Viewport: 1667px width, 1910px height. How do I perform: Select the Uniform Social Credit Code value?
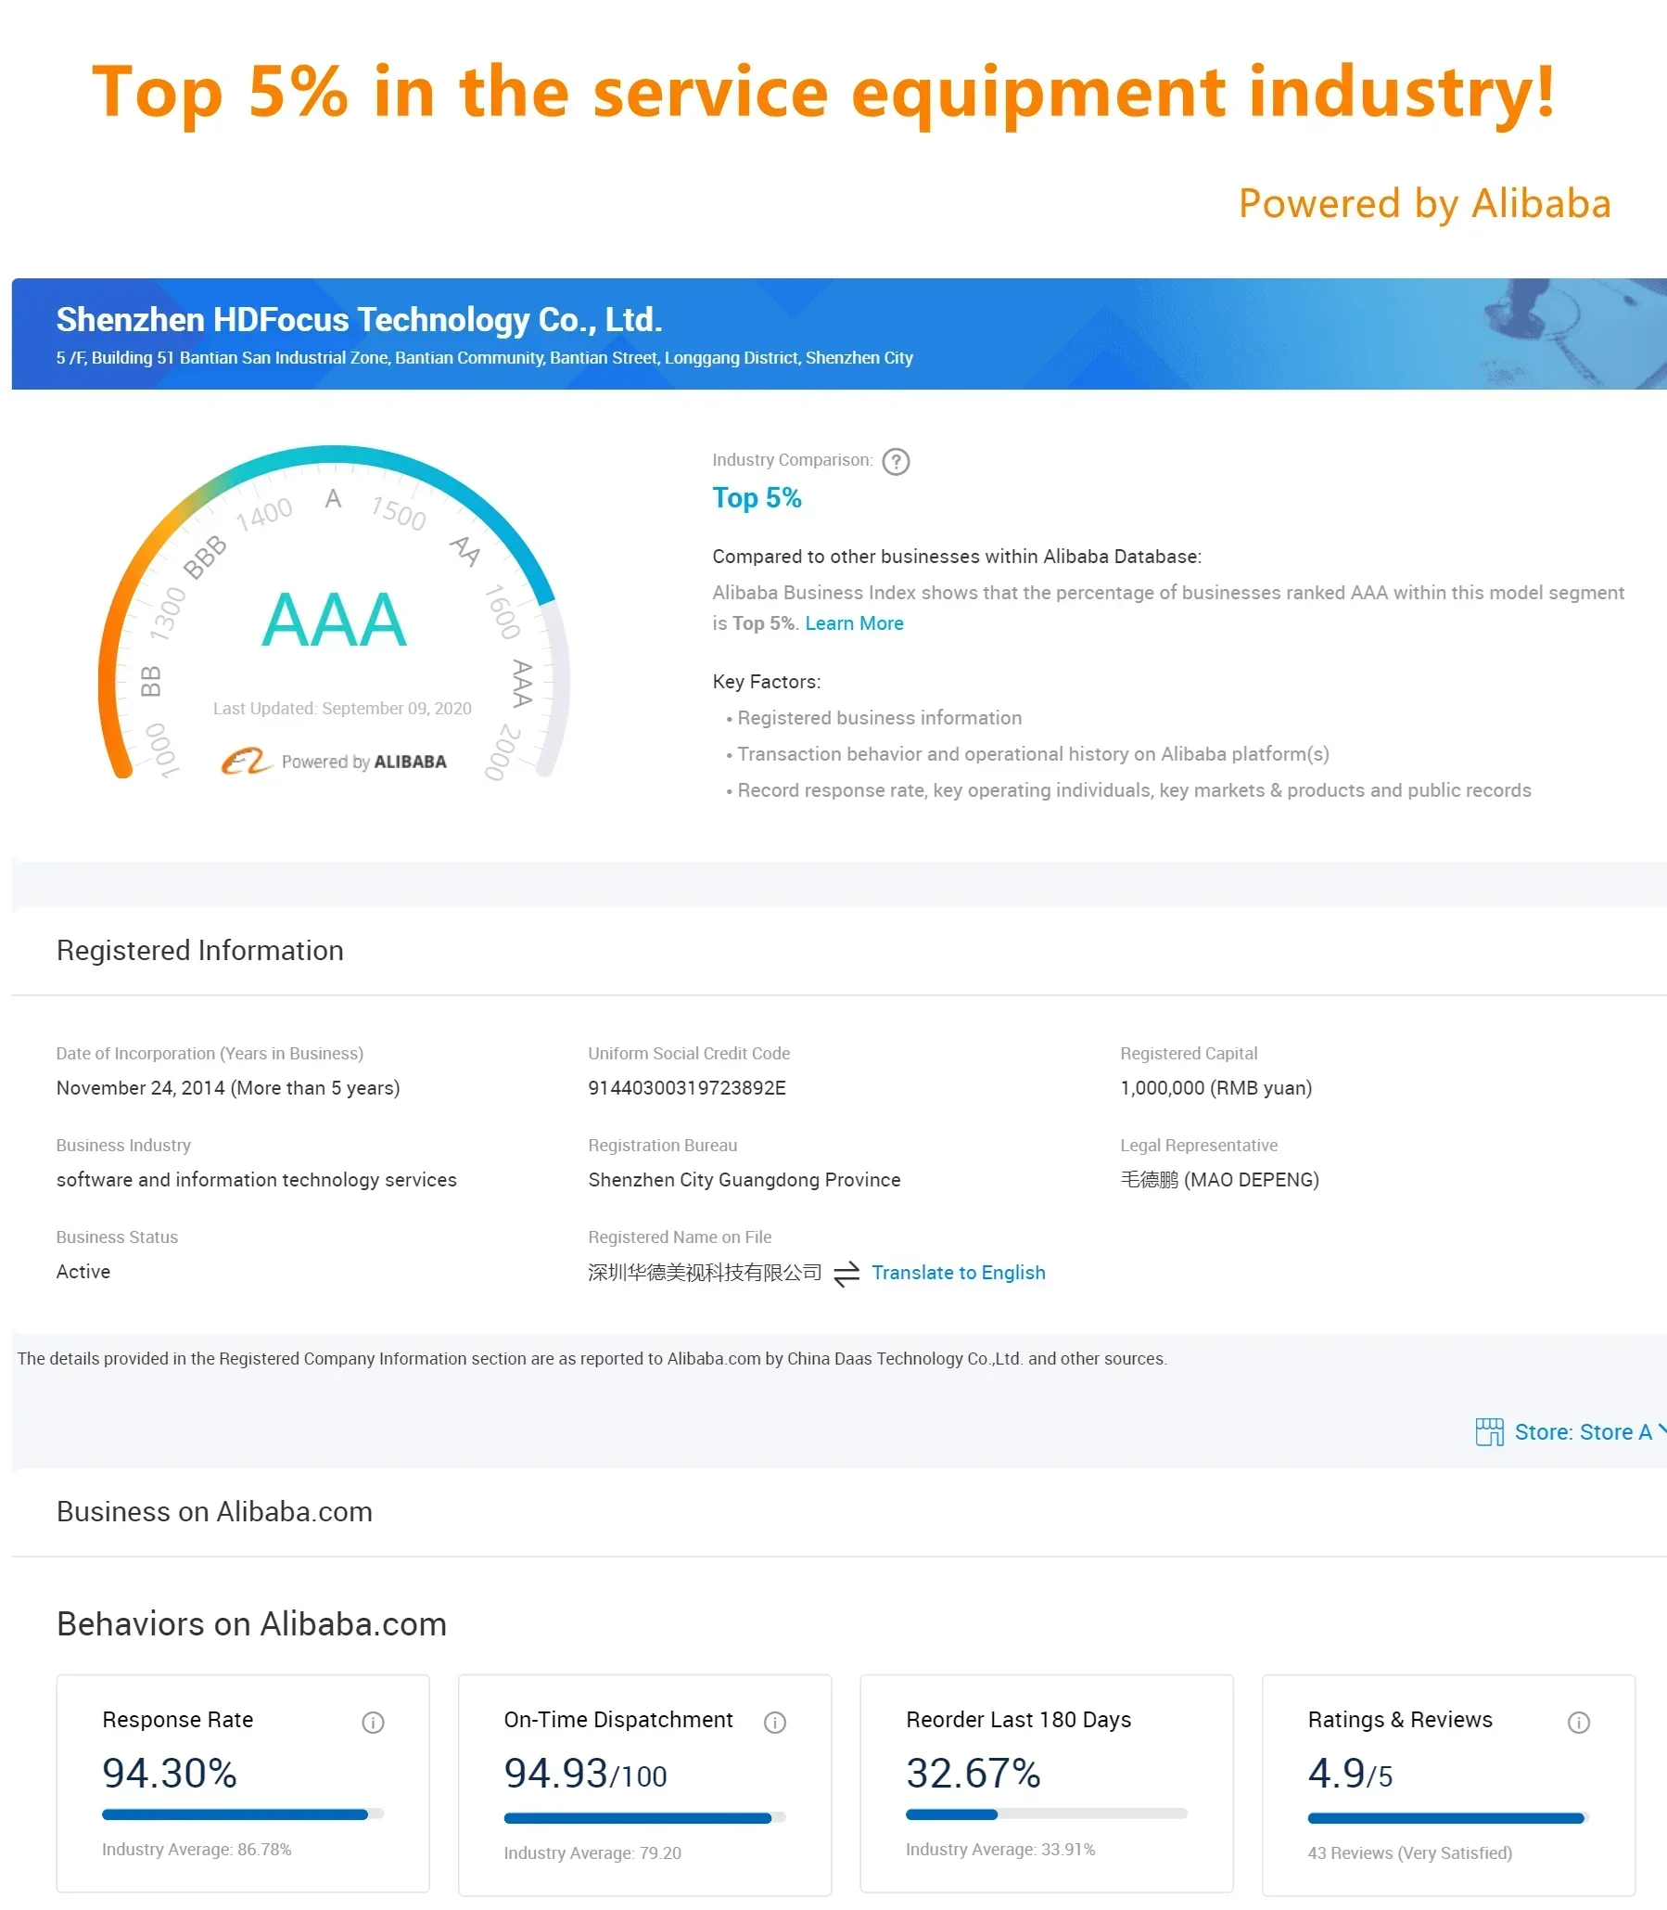686,1088
